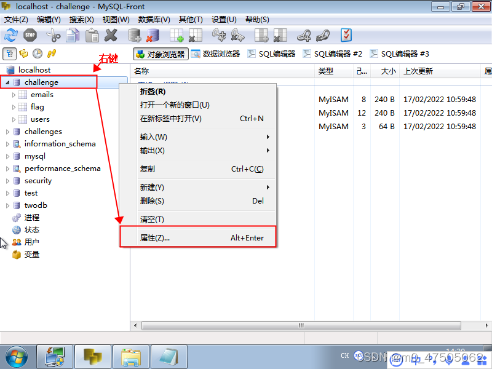Screen dimensions: 492x369
Task: Open the 输出(X) submenu
Action: 198,151
